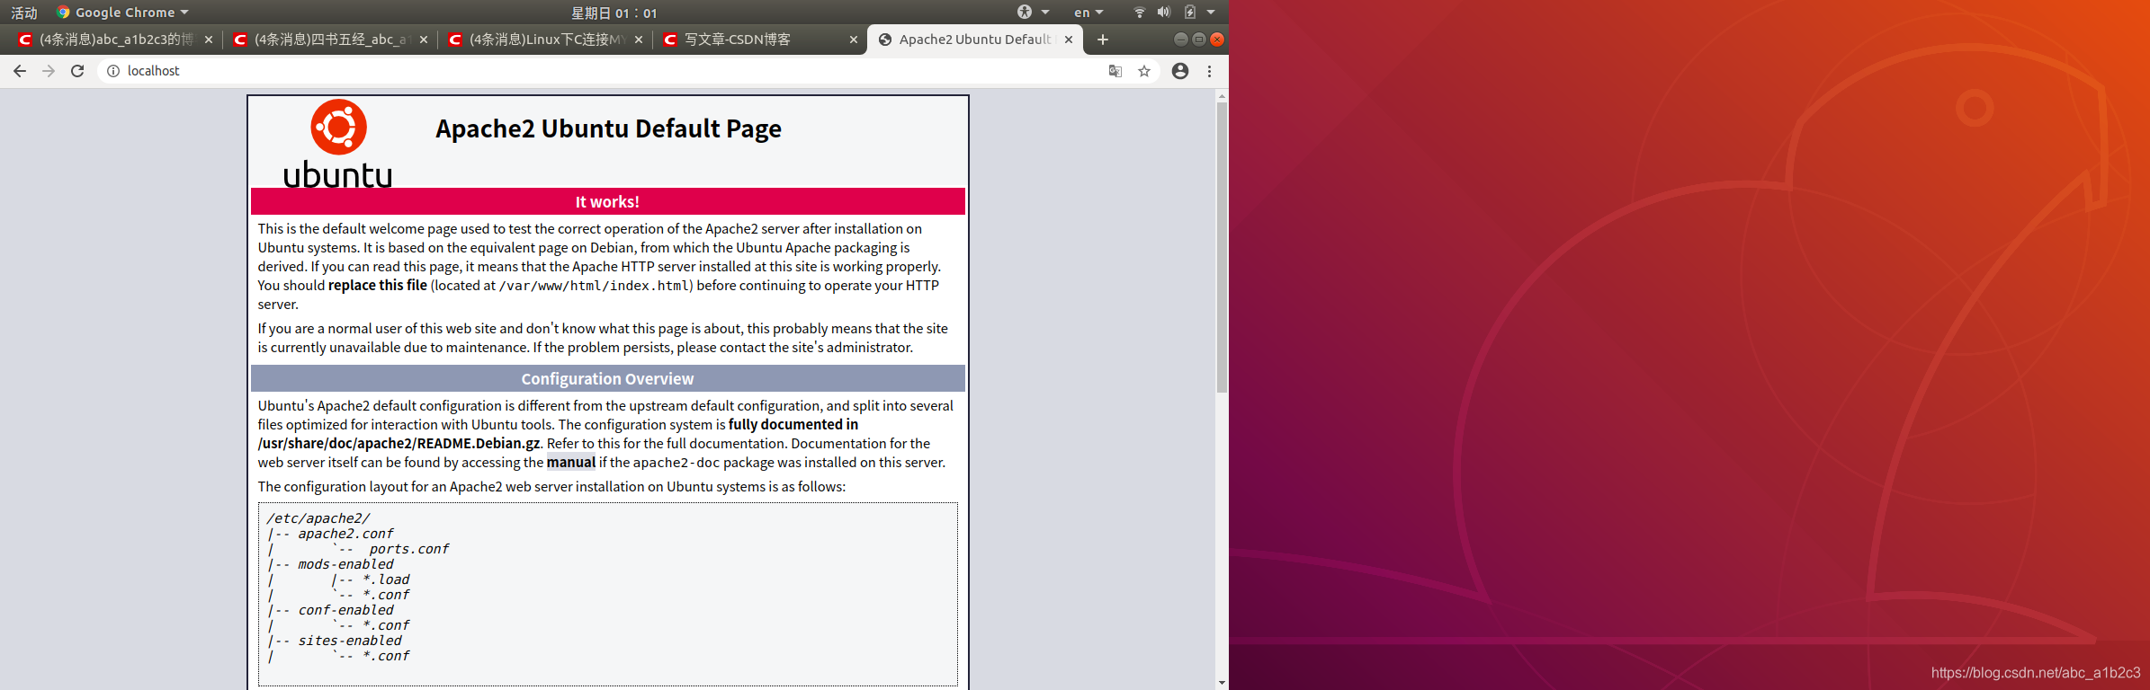Open a new tab with the plus button

[1103, 40]
